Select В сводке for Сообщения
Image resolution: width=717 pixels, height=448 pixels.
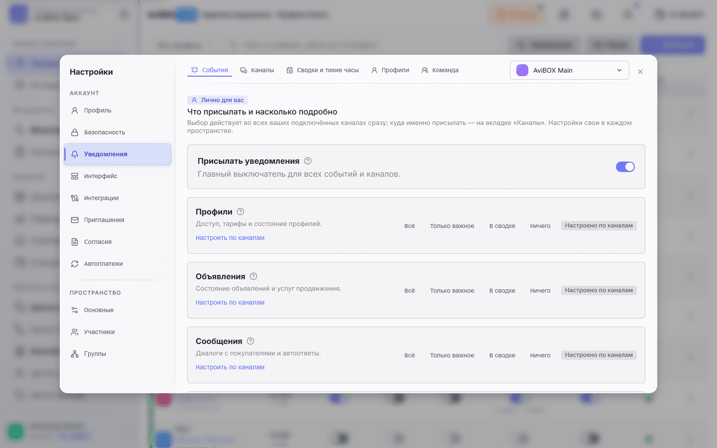[502, 355]
